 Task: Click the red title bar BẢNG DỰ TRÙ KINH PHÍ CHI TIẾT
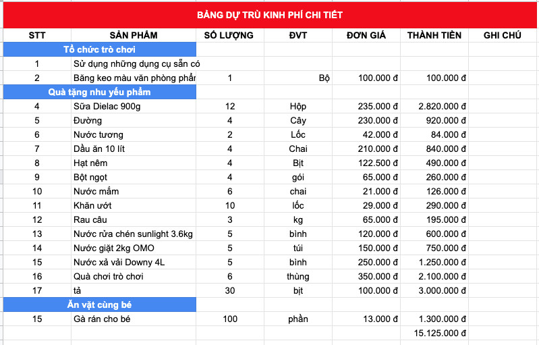coord(268,15)
